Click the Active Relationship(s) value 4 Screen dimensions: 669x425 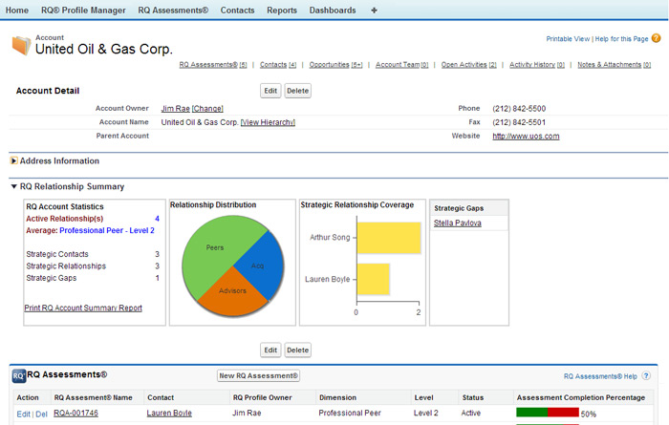(157, 219)
